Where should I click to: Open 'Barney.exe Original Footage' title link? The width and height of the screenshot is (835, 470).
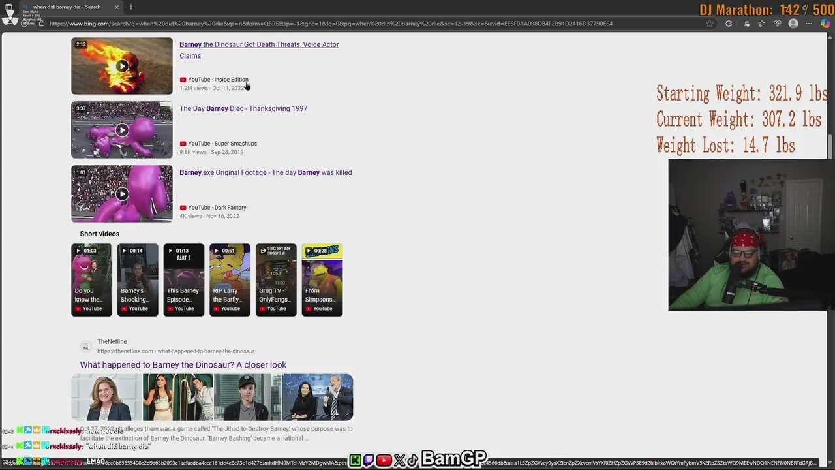pos(266,172)
